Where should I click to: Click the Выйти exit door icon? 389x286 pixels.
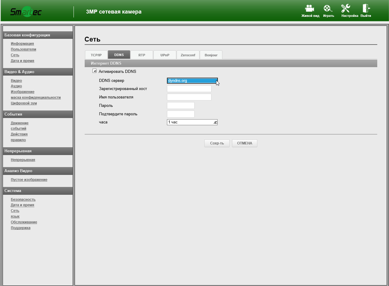(366, 8)
